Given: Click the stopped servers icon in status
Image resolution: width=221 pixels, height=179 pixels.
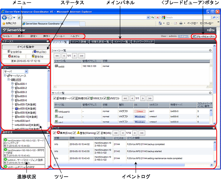Looking at the screenshot, I should [35, 51].
